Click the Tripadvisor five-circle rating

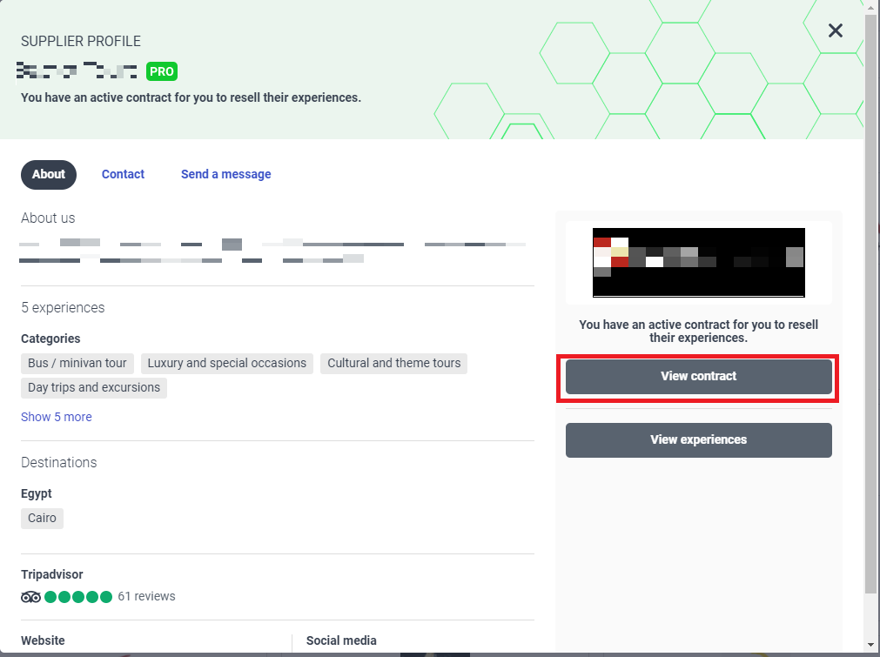78,597
